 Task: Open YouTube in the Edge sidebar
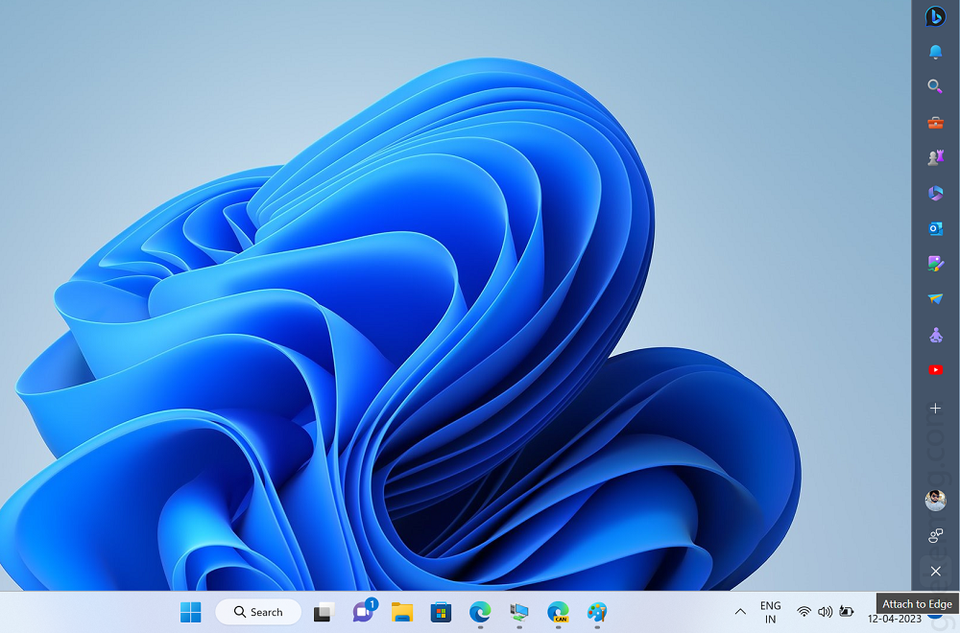pos(935,370)
